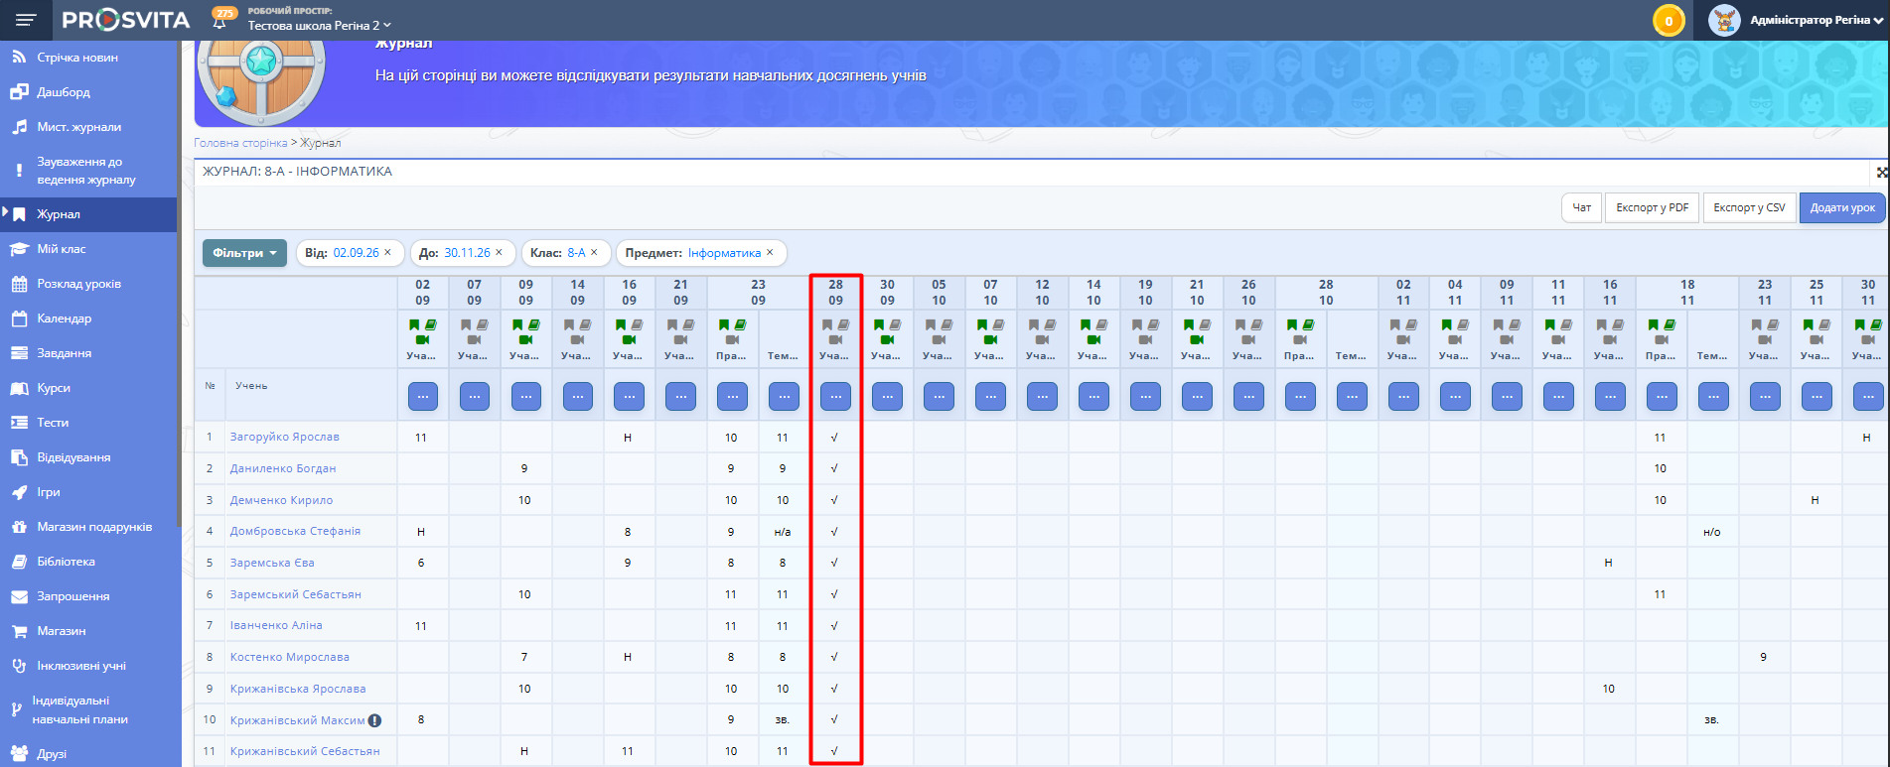Open the Тестова школа Регіна 2 workspace dropdown
1890x767 pixels.
click(x=319, y=25)
